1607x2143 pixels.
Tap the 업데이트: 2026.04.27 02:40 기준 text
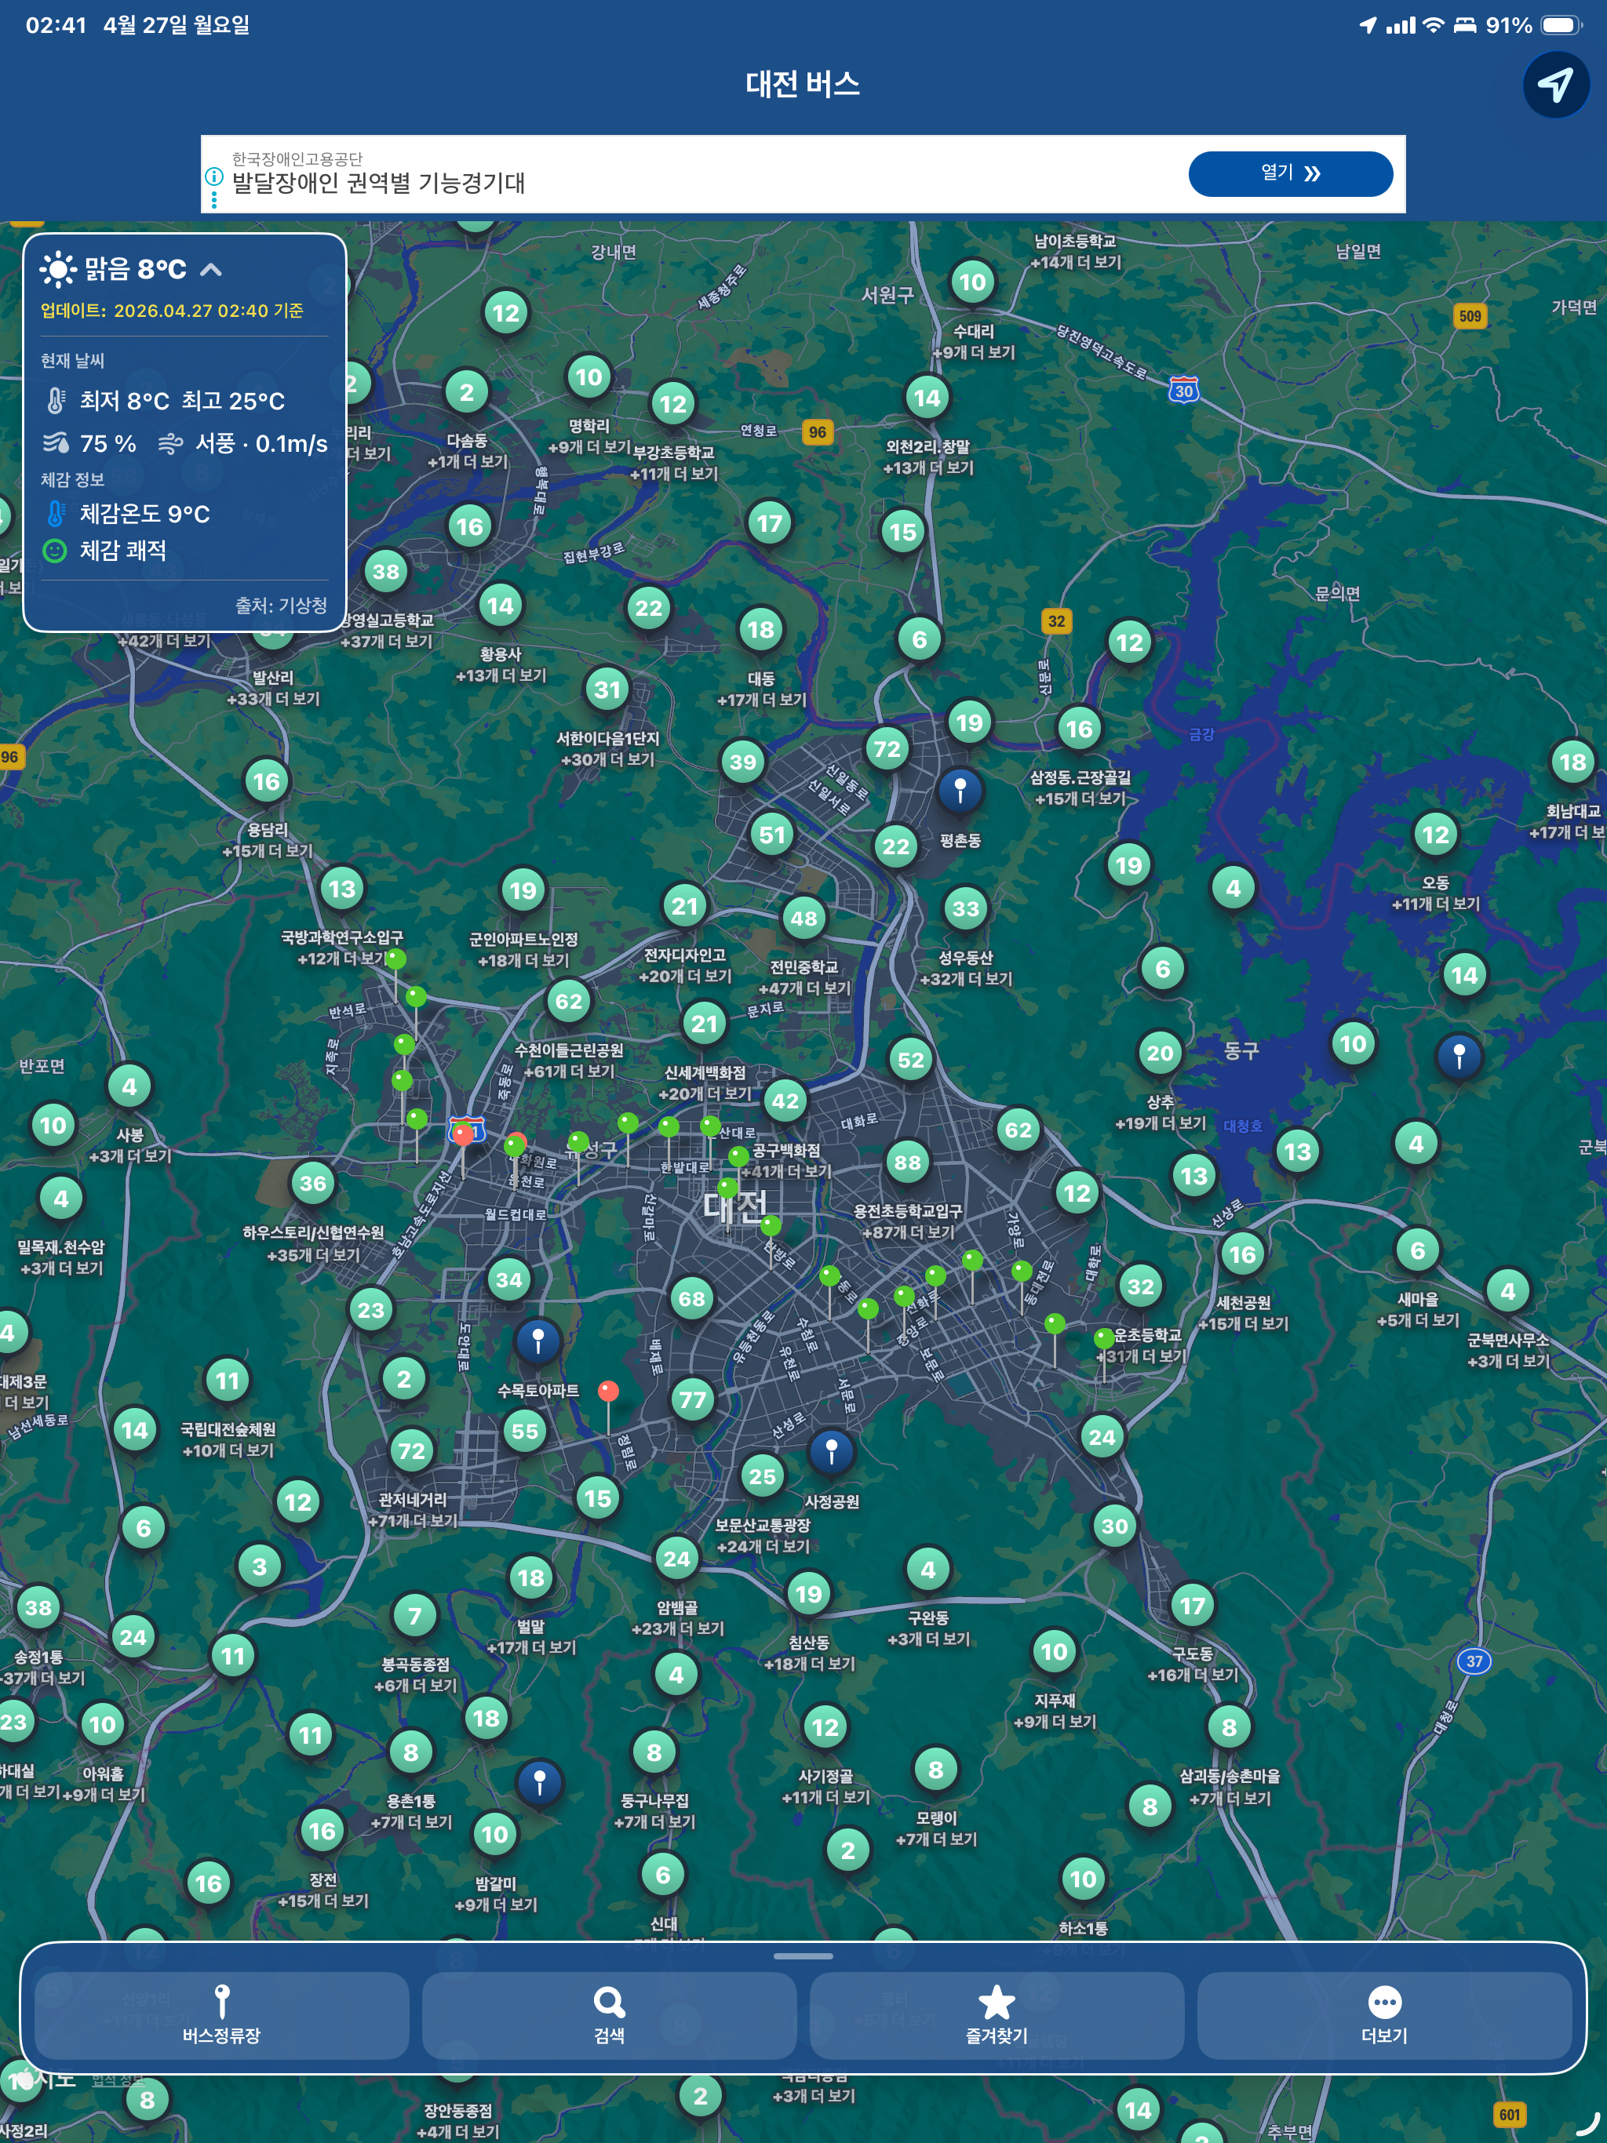[x=172, y=311]
